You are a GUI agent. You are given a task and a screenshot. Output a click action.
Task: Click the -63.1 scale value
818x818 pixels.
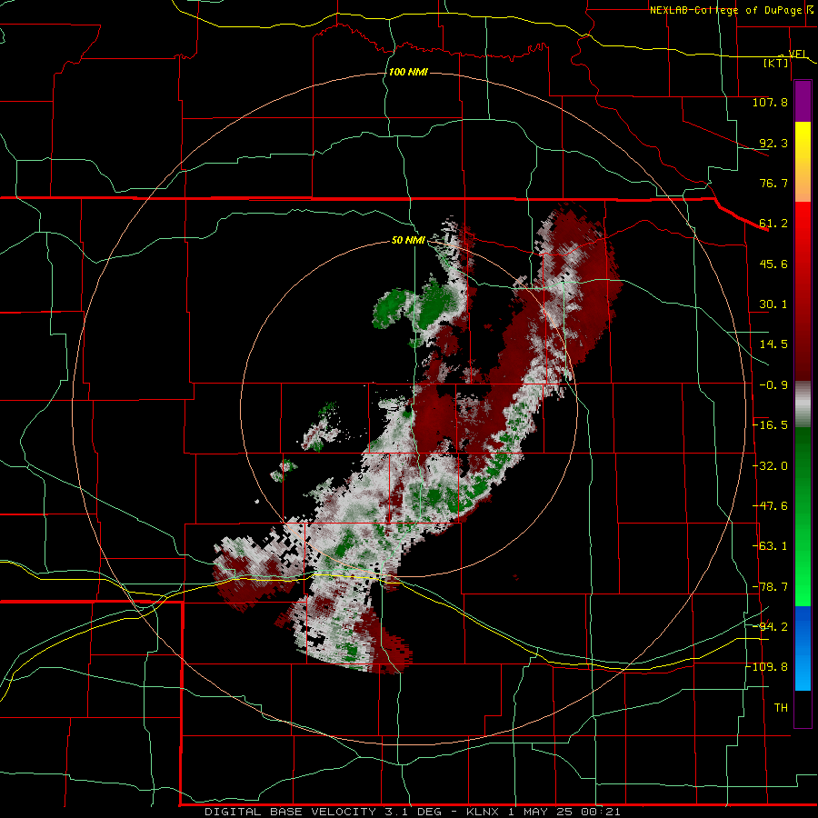coord(770,546)
